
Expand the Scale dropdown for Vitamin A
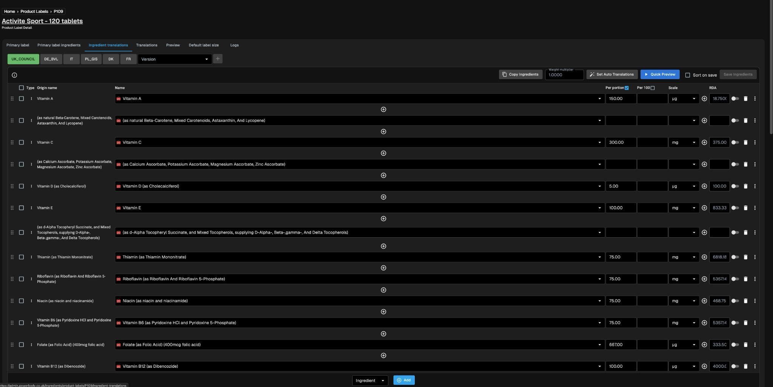pos(684,99)
